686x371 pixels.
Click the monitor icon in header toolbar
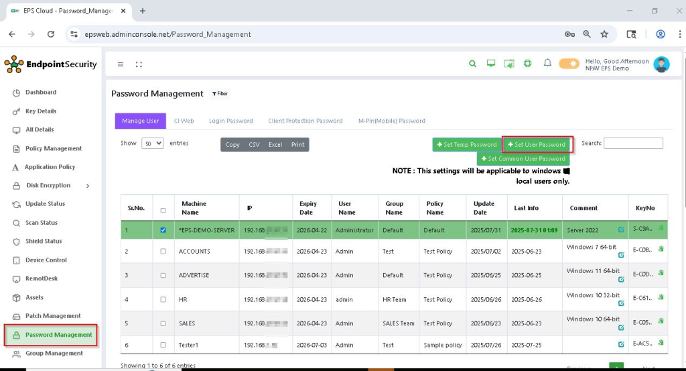[491, 64]
